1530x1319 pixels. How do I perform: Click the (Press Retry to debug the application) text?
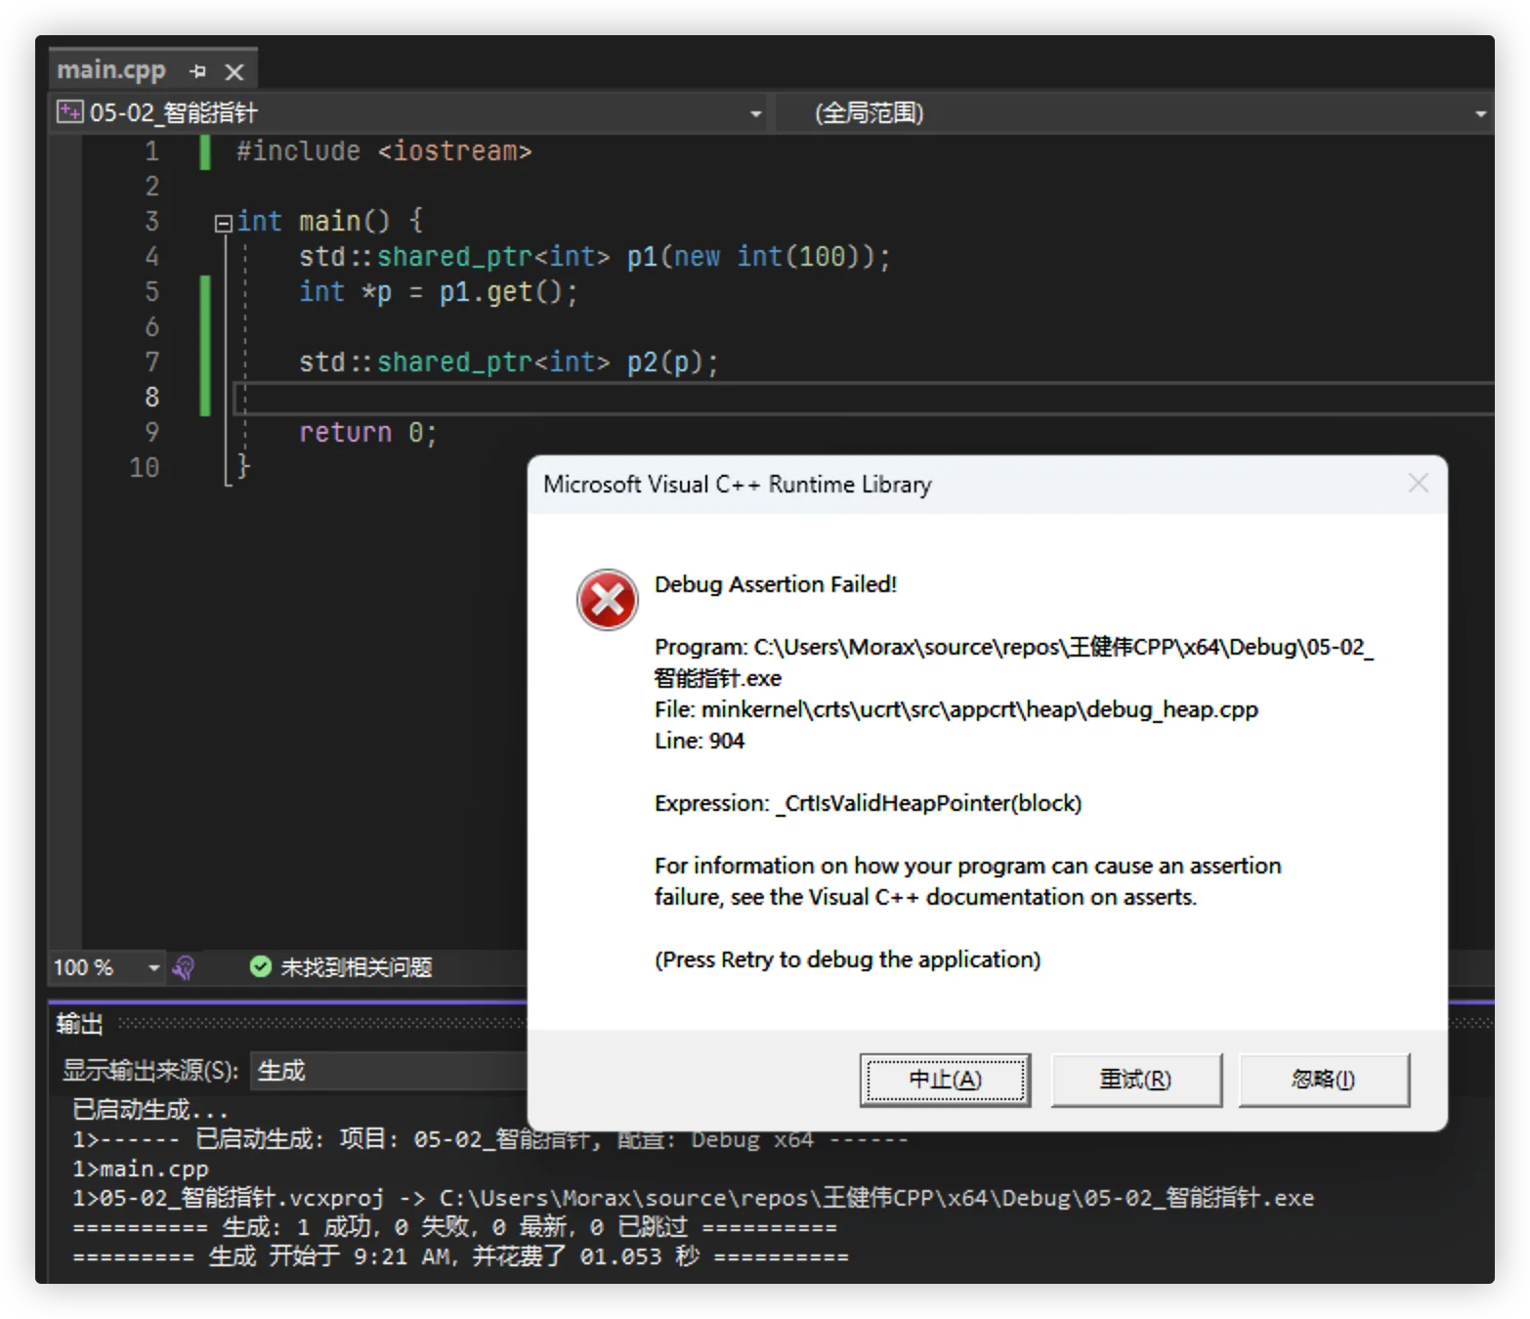click(848, 959)
